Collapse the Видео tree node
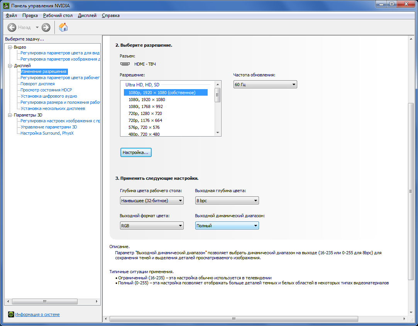418x326 pixels. (x=10, y=47)
